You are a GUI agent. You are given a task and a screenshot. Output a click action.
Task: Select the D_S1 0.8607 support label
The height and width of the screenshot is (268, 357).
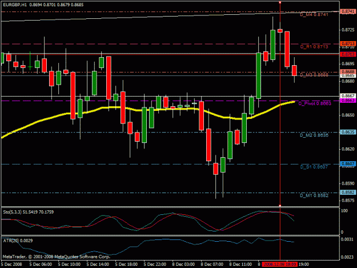(314, 167)
